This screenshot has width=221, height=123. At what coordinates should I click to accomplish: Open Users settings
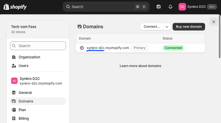[x=38, y=66]
